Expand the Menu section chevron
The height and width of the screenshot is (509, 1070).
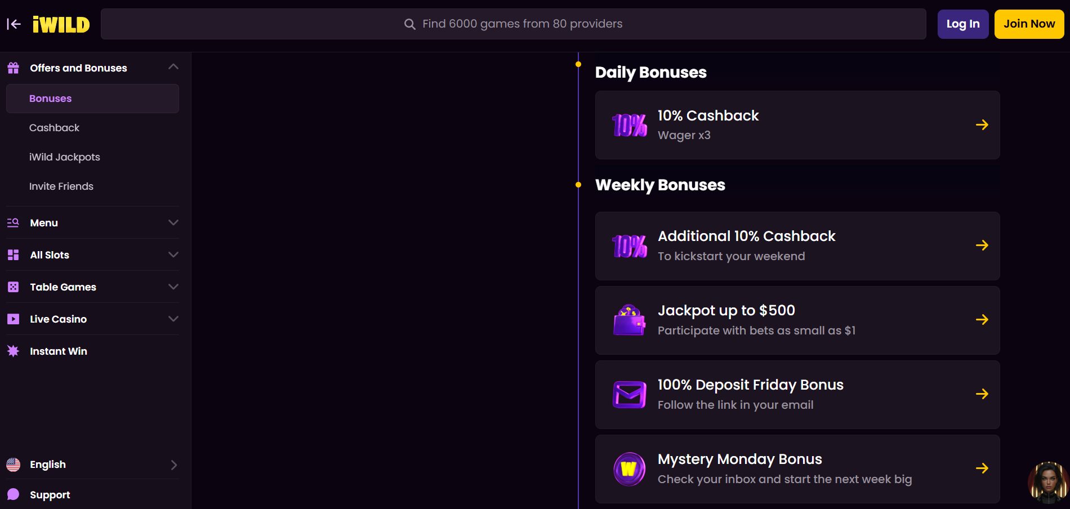click(173, 222)
